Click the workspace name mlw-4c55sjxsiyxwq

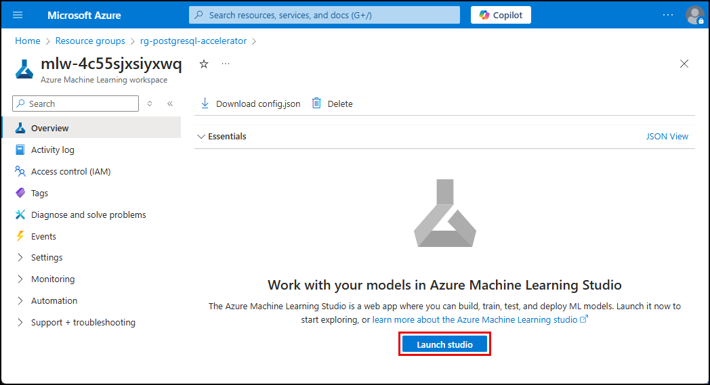tap(111, 64)
